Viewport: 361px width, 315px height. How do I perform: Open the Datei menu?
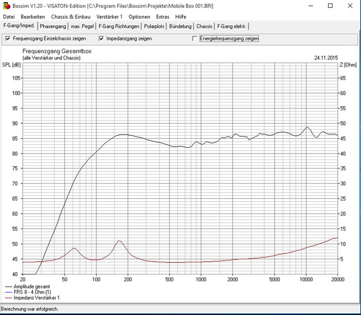point(9,17)
